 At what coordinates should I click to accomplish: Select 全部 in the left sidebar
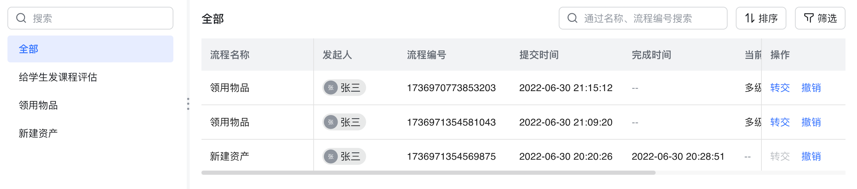pos(91,49)
